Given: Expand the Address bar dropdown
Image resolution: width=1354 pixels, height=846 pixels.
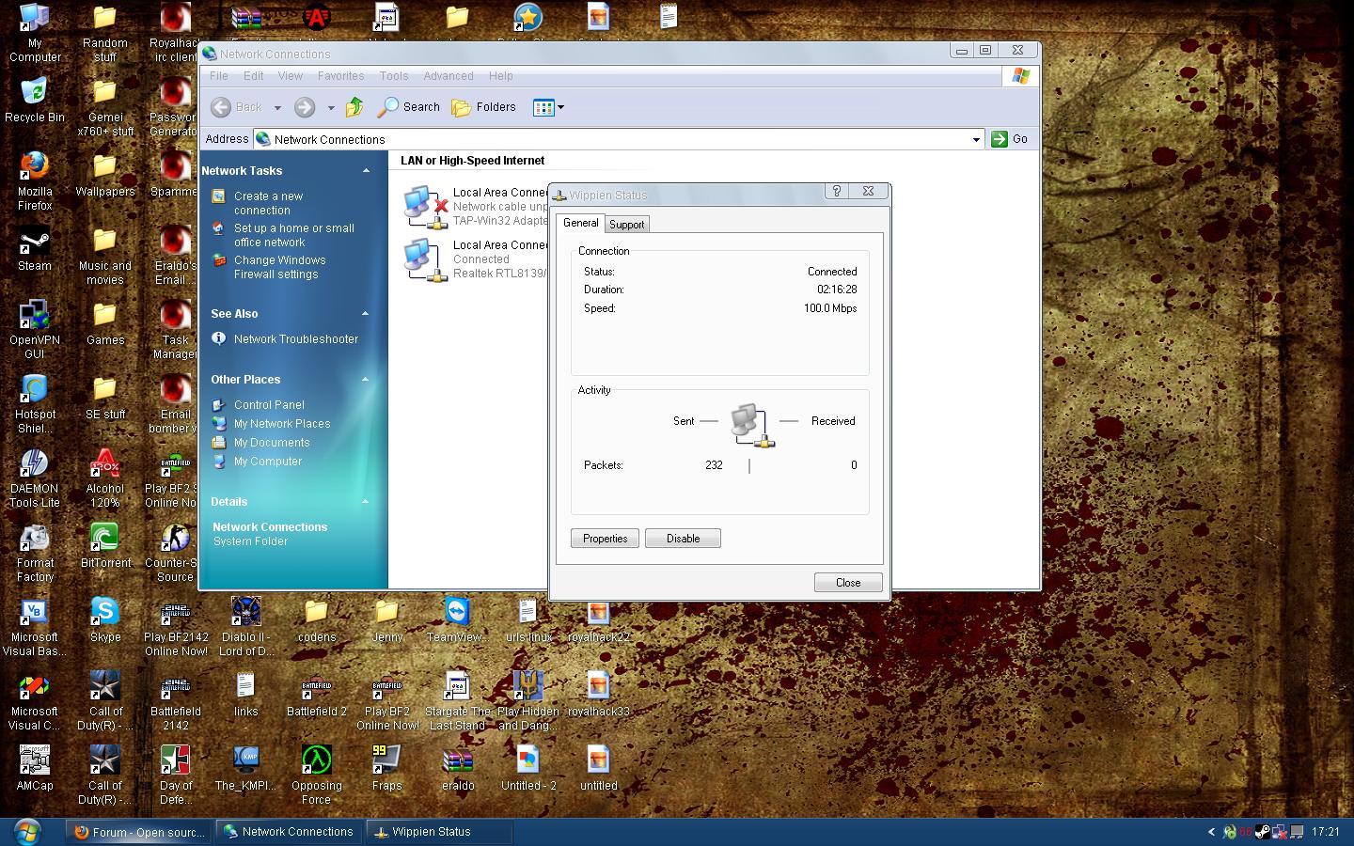Looking at the screenshot, I should click(975, 139).
